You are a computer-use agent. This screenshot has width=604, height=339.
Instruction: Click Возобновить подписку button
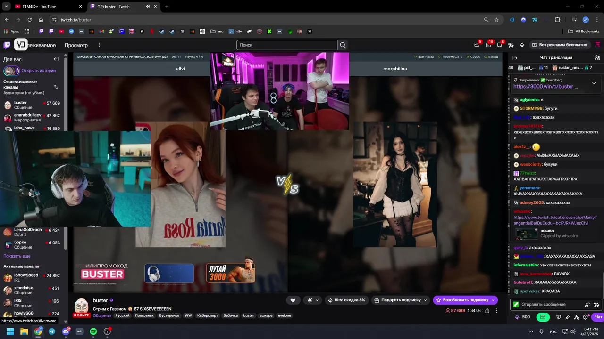pos(465,300)
